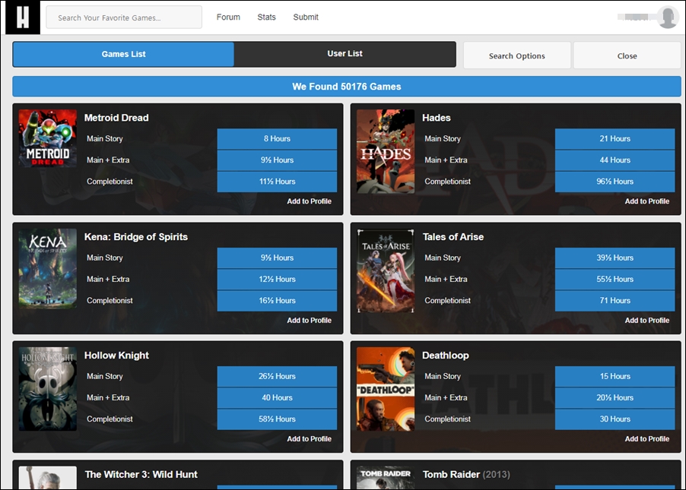Click Tales of Arise 55½ Hours
The image size is (686, 490).
[615, 279]
